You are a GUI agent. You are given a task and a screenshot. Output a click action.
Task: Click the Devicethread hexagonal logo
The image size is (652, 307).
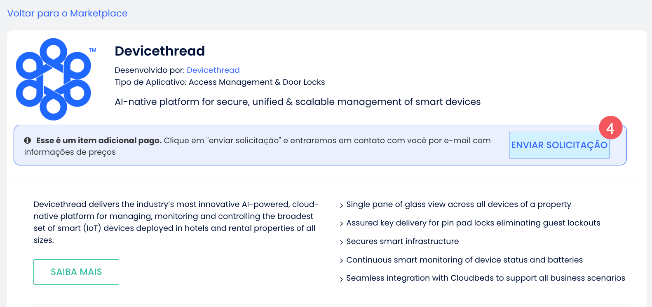point(54,79)
